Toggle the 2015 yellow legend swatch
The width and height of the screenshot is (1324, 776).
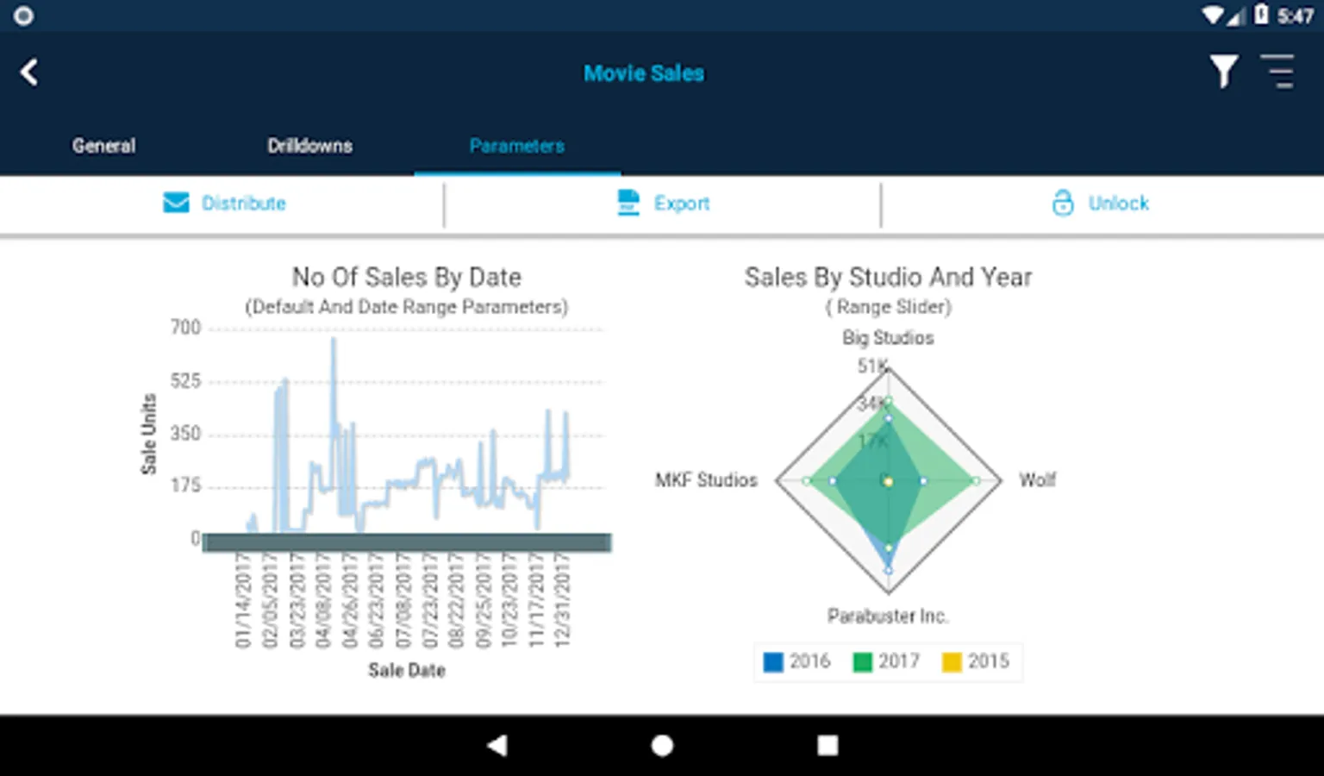click(x=952, y=662)
